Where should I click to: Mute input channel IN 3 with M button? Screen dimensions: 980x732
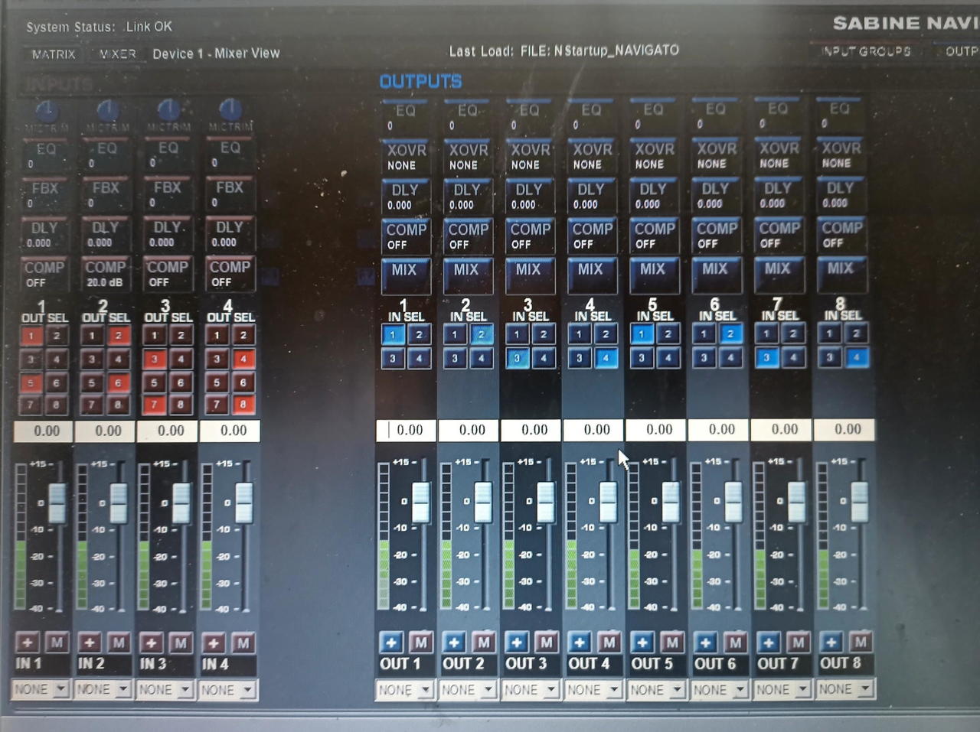tap(181, 643)
